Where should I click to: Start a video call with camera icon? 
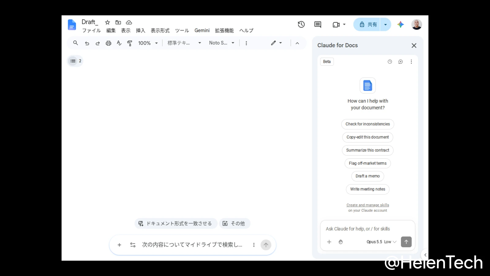click(x=336, y=25)
